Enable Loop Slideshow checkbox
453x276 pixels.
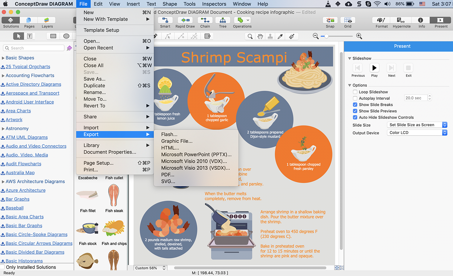click(355, 92)
